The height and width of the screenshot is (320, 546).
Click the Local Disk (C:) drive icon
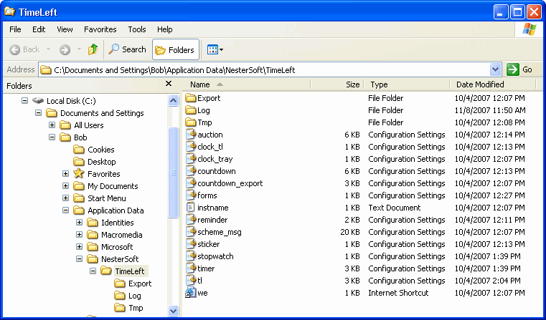[38, 100]
